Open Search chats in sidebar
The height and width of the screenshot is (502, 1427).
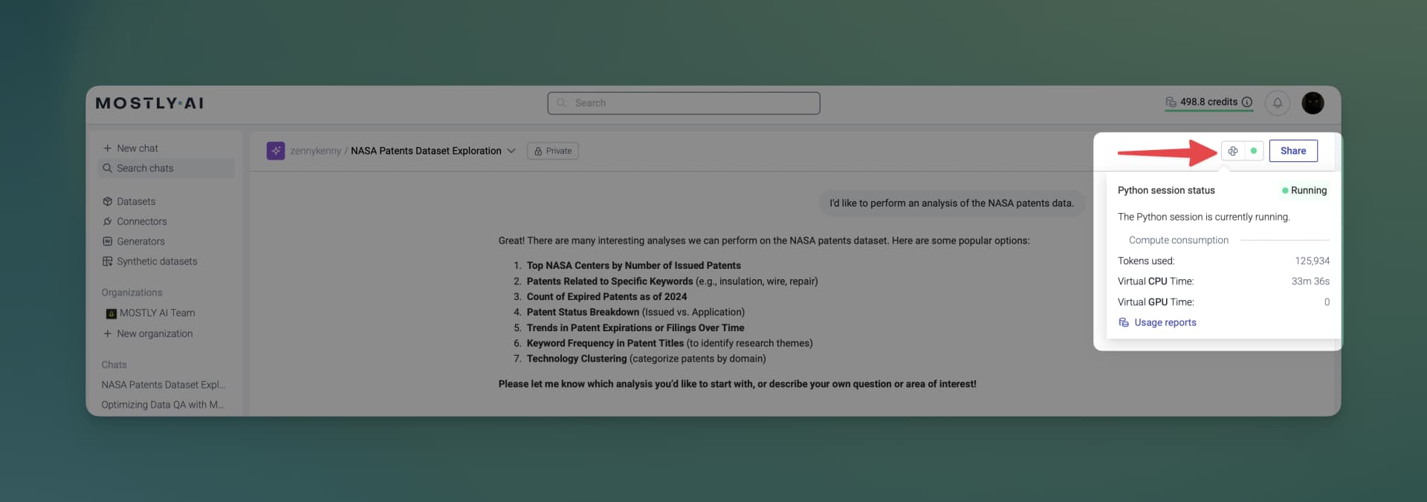point(145,169)
